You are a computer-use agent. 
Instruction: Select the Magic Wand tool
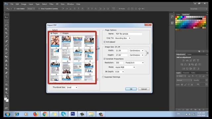point(6,29)
